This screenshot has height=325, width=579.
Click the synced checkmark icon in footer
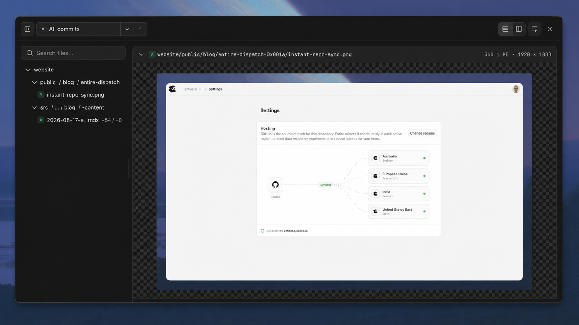[262, 231]
